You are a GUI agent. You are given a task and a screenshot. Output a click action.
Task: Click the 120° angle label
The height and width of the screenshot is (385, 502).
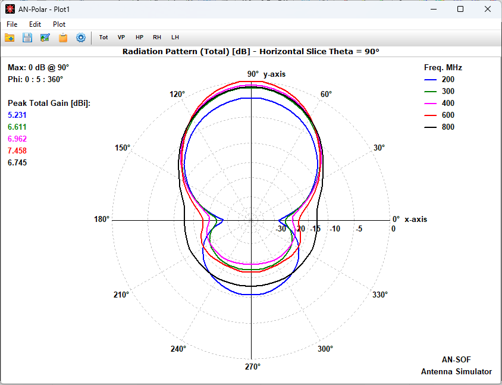pyautogui.click(x=177, y=94)
